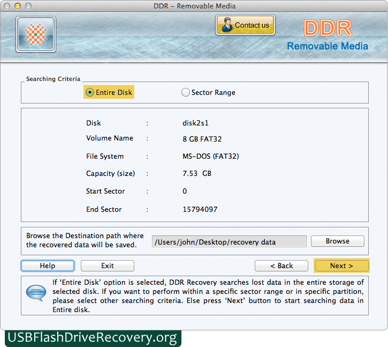Click the DDR Removable Media brand title
The height and width of the screenshot is (347, 388).
328,35
